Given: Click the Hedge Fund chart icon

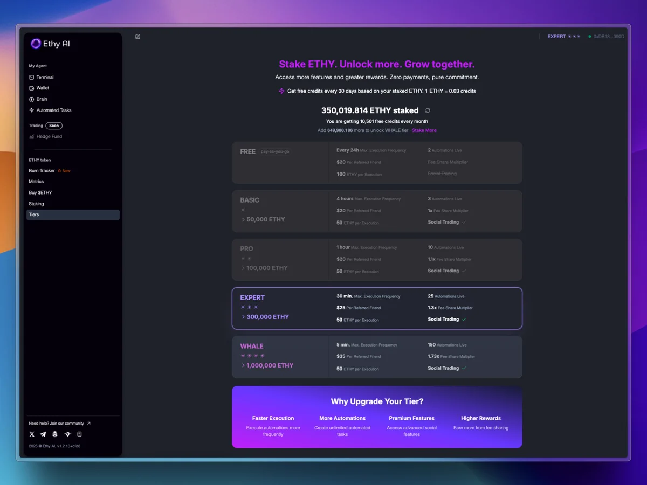Looking at the screenshot, I should coord(31,137).
